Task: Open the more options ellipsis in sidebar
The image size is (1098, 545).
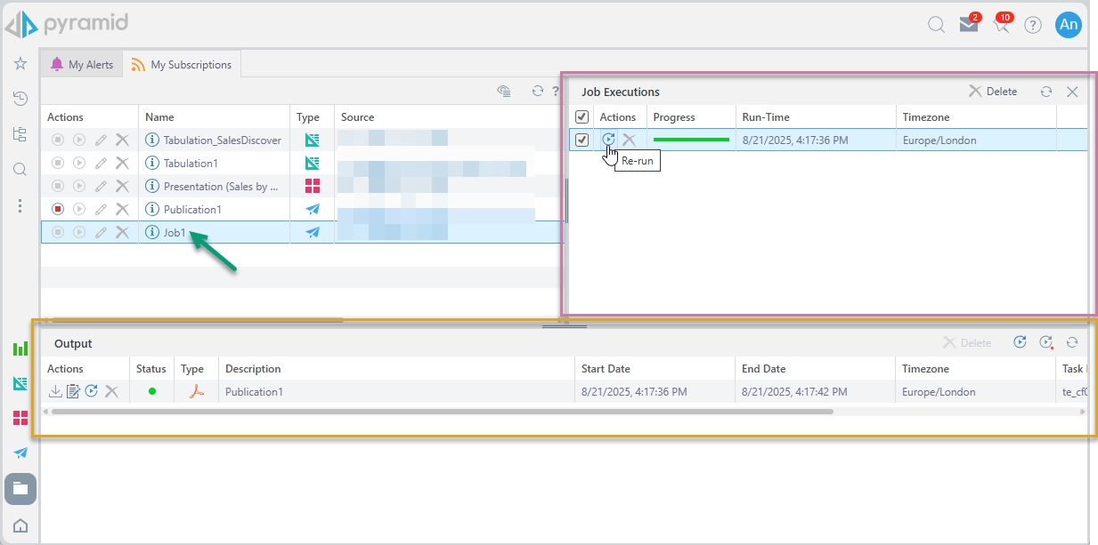Action: [20, 205]
